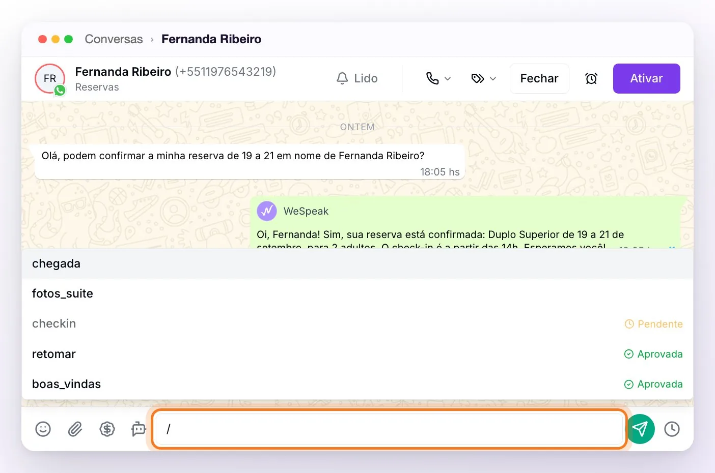Click the Fechar button
This screenshot has height=473, width=715.
pyautogui.click(x=539, y=78)
